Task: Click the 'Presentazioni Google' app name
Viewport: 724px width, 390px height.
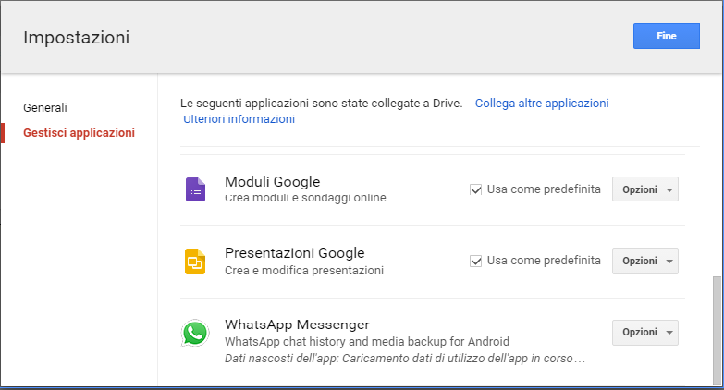Action: (295, 253)
